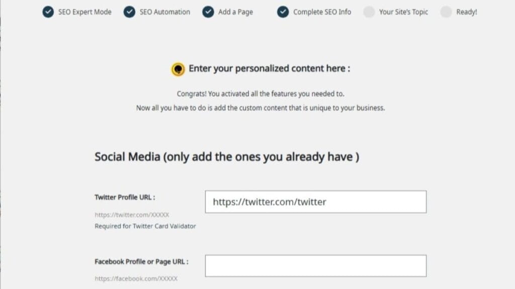This screenshot has height=289, width=515.
Task: Click the gray circle beside Your Site's Topic
Action: coord(369,12)
